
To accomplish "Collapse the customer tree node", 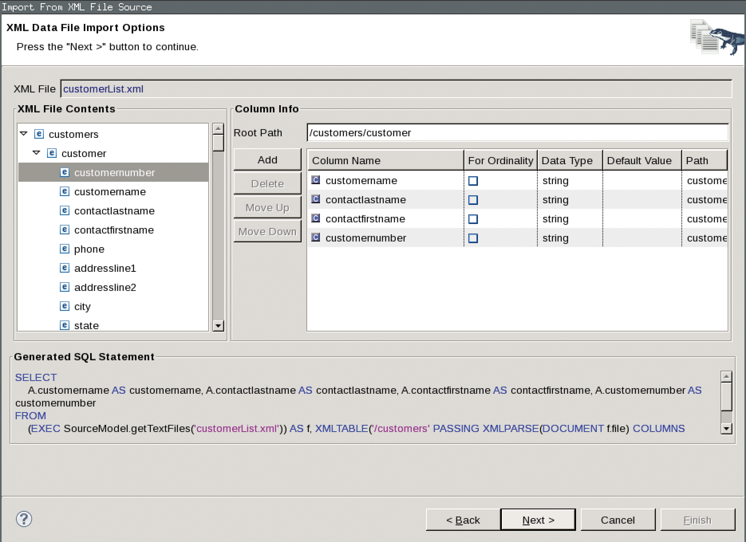I will click(x=36, y=153).
